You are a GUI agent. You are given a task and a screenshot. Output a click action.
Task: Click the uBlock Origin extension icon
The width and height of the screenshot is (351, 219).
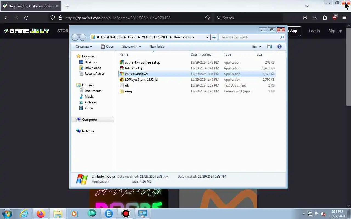335,18
